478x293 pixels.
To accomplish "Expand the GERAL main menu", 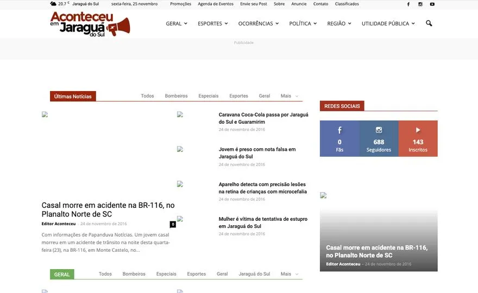I will click(177, 23).
